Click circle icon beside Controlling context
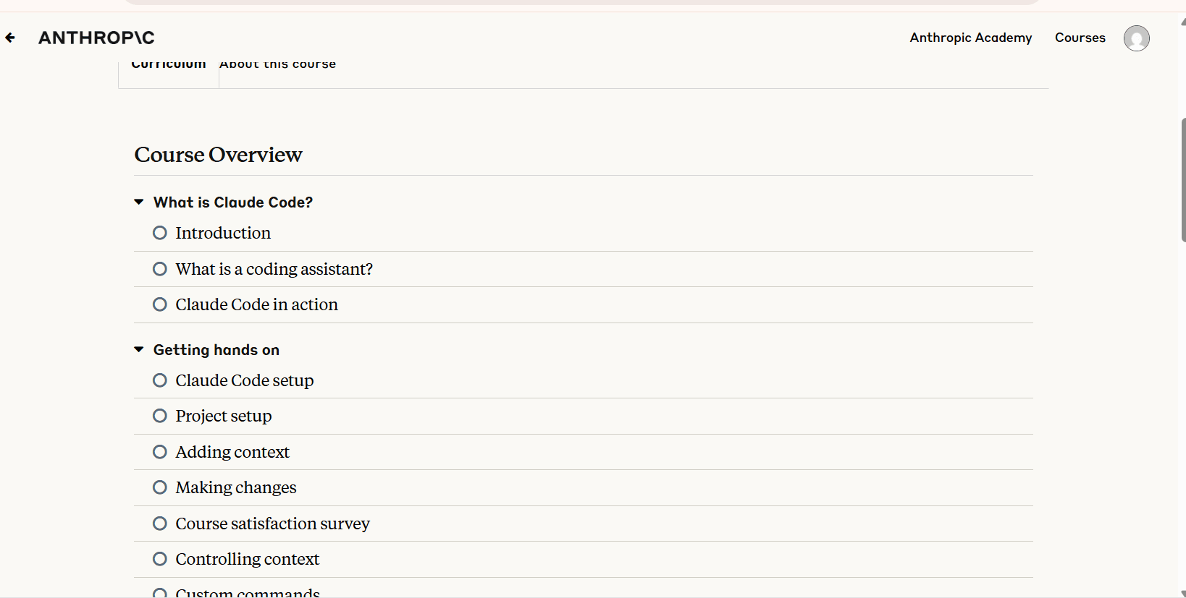This screenshot has height=598, width=1186. coord(160,559)
